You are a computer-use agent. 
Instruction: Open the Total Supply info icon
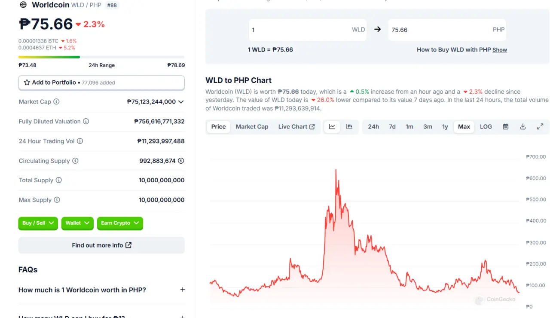(59, 180)
